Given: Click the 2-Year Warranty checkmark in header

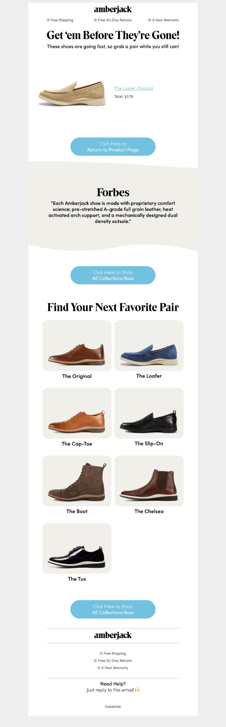Looking at the screenshot, I should (x=149, y=20).
